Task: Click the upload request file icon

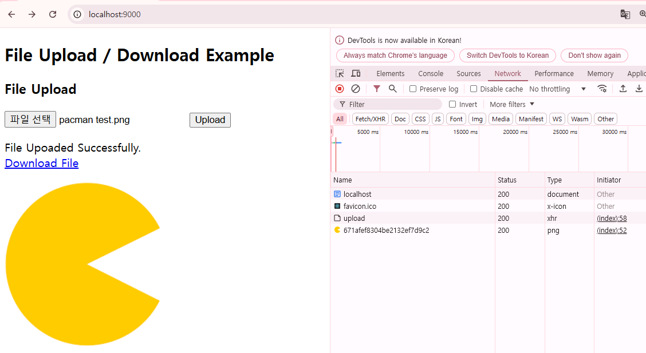Action: pos(337,218)
